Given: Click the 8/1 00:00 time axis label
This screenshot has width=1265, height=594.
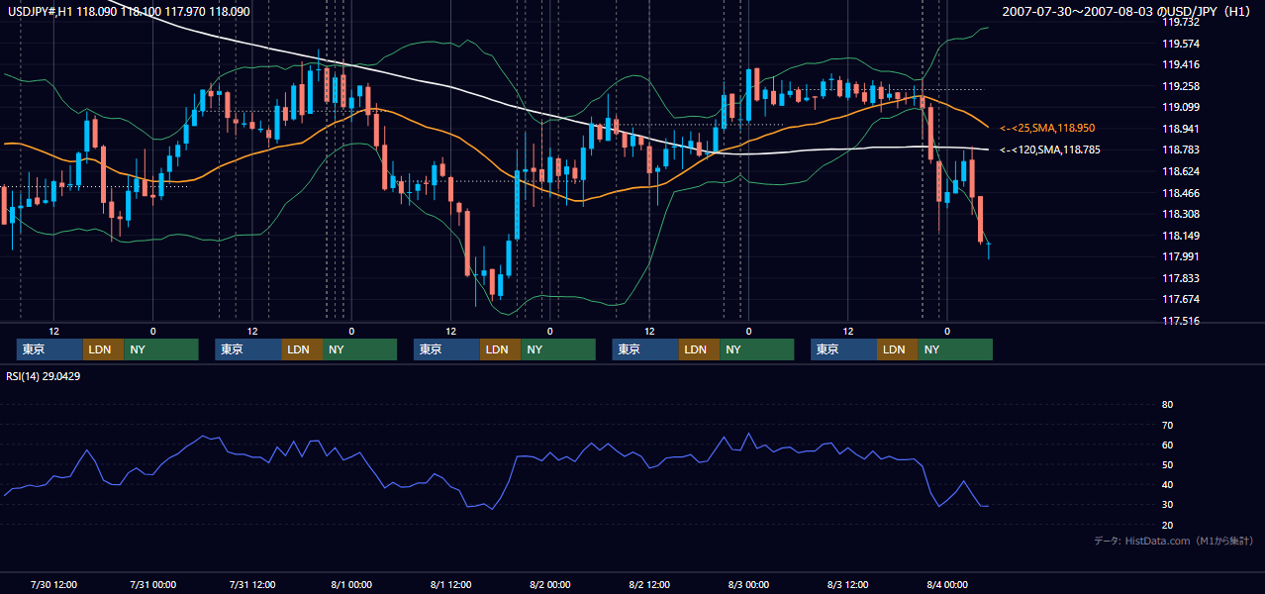Looking at the screenshot, I should pos(351,584).
